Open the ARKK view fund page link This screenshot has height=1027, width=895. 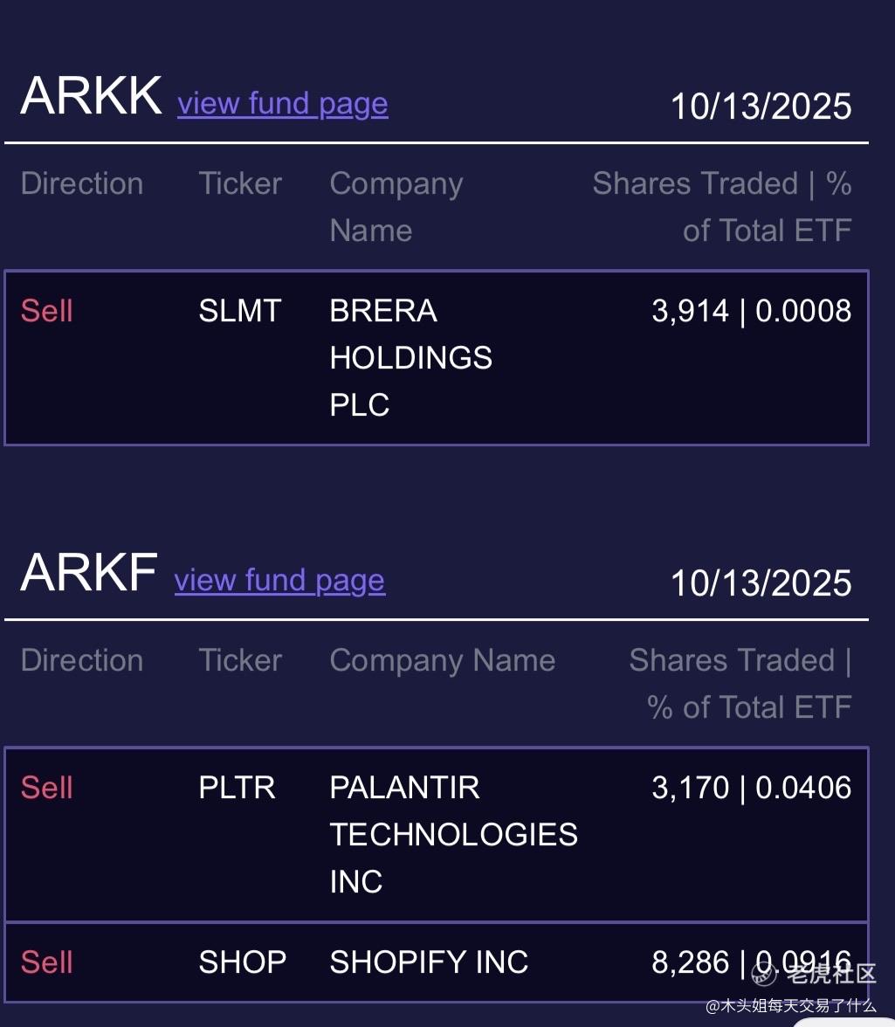282,104
